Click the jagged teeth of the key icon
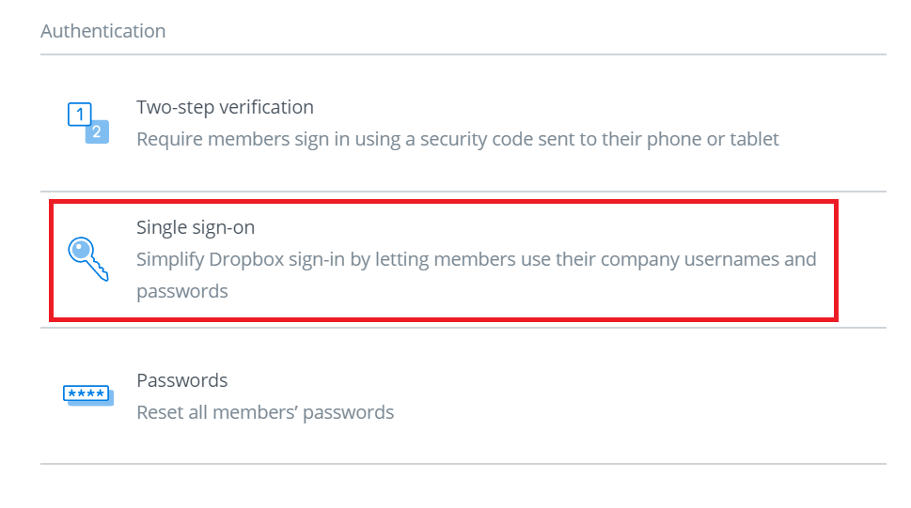911x508 pixels. click(100, 271)
